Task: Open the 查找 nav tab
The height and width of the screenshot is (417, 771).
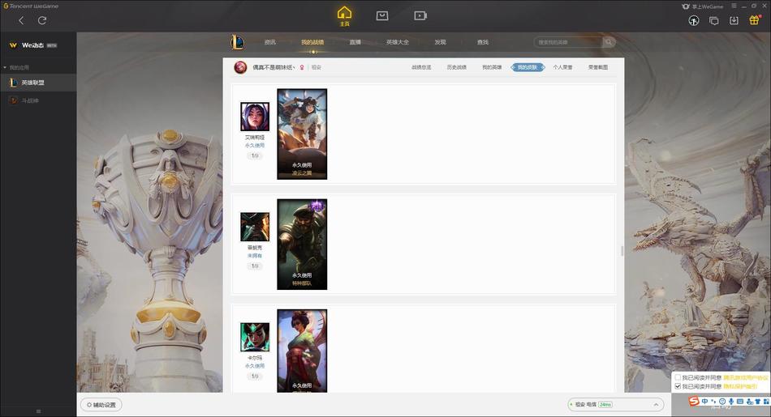Action: coord(483,42)
